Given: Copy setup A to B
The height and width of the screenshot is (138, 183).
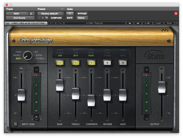Looking at the screenshot, I should tap(147, 23).
